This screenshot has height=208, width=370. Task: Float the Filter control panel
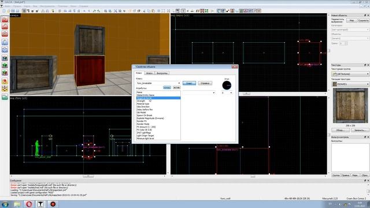click(365, 137)
